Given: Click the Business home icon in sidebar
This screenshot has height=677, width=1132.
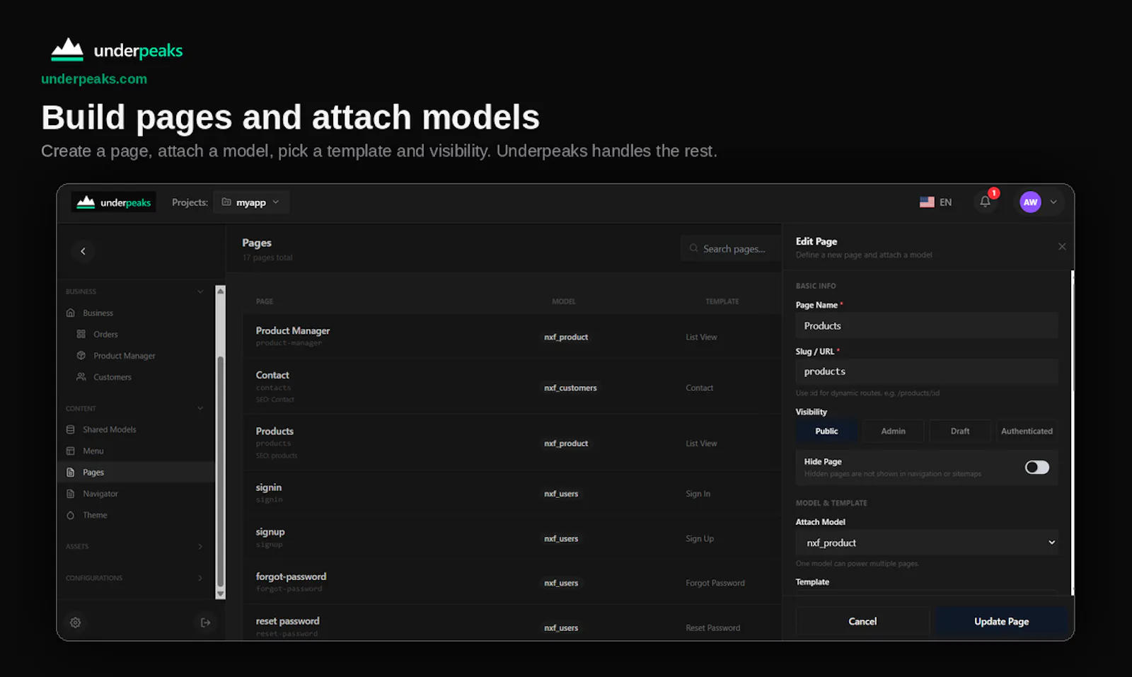Looking at the screenshot, I should tap(71, 313).
